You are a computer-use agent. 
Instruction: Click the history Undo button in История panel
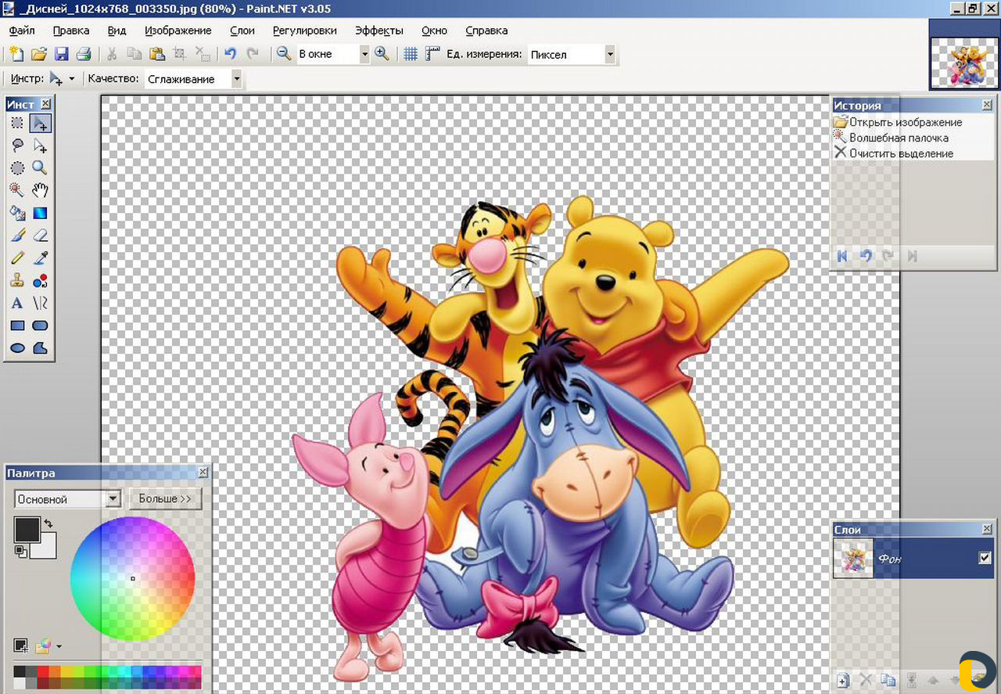click(x=865, y=256)
